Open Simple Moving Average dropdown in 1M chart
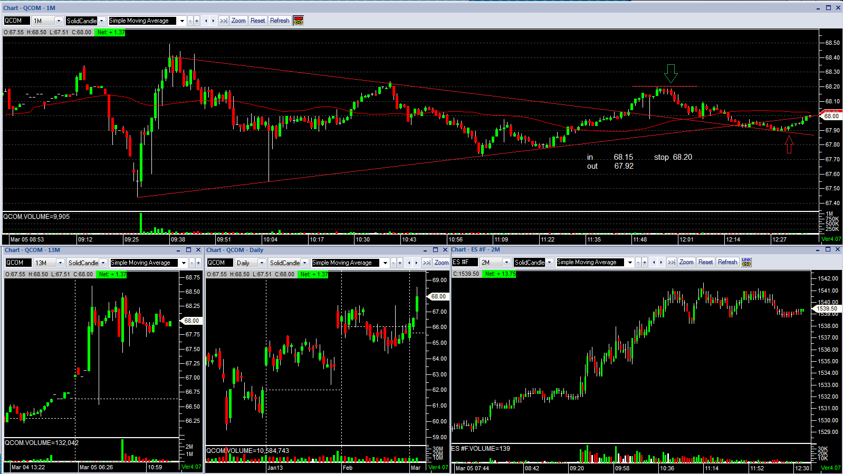This screenshot has width=843, height=474. (x=182, y=21)
